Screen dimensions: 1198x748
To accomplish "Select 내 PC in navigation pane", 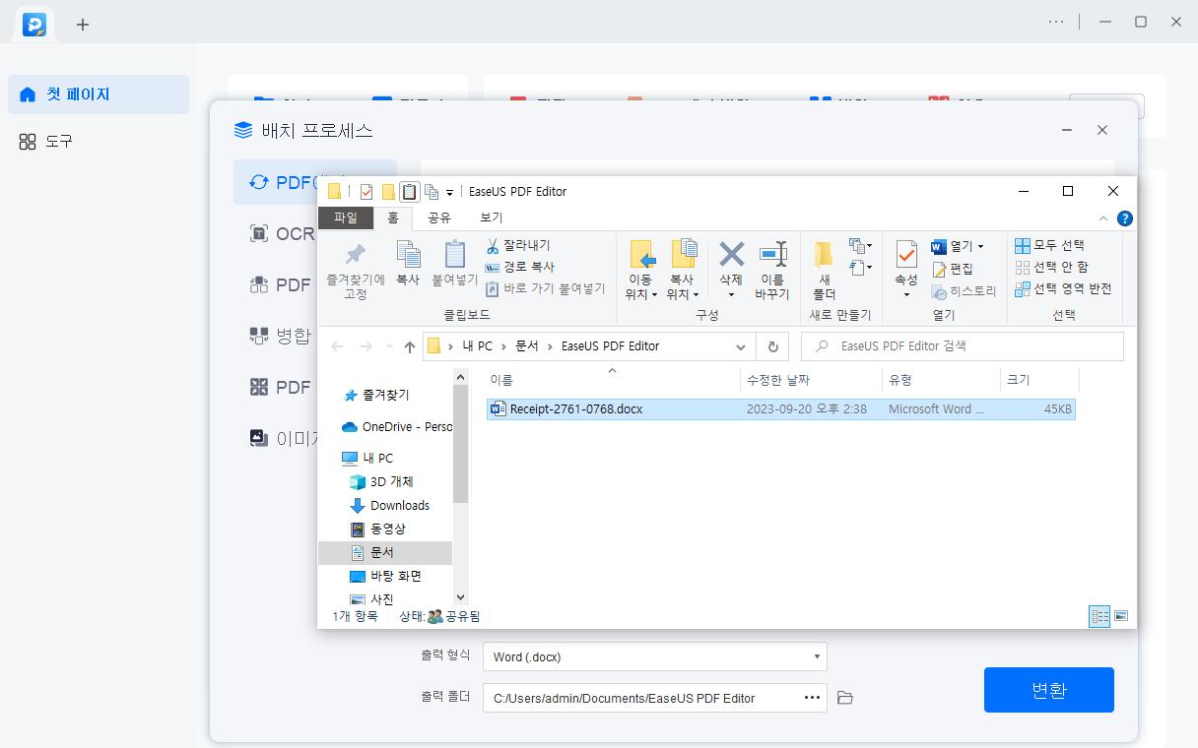I will point(368,458).
